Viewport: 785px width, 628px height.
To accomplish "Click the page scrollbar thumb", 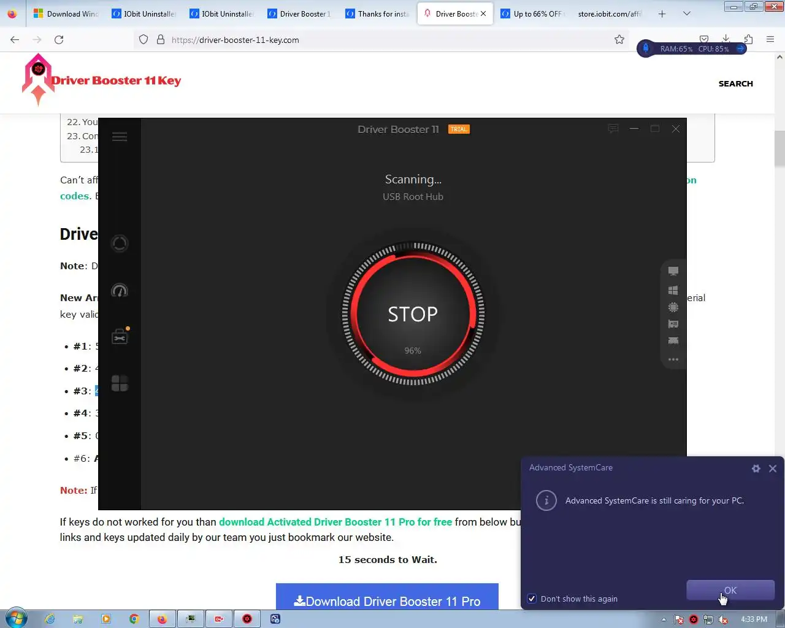I will pos(779,148).
